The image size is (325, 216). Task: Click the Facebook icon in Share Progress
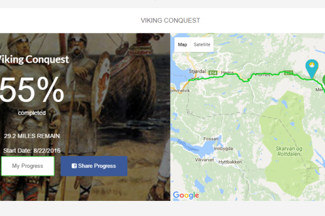[x=74, y=166]
